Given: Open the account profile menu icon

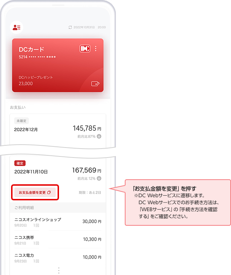Looking at the screenshot, I should pos(16,27).
